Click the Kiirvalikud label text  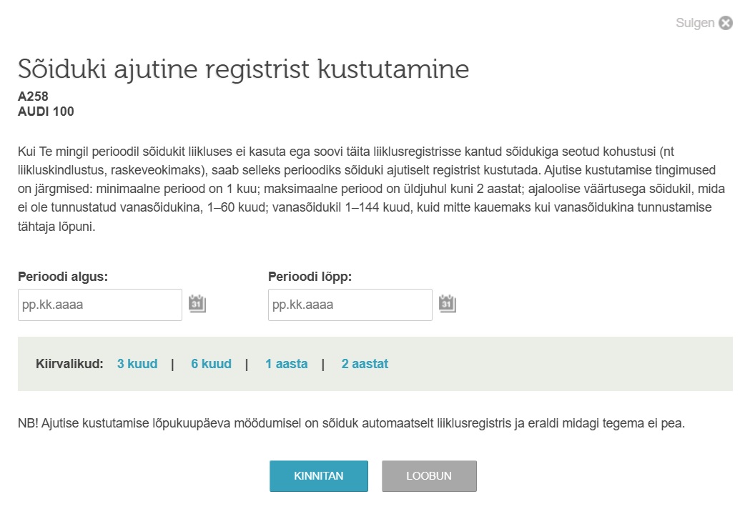click(69, 364)
